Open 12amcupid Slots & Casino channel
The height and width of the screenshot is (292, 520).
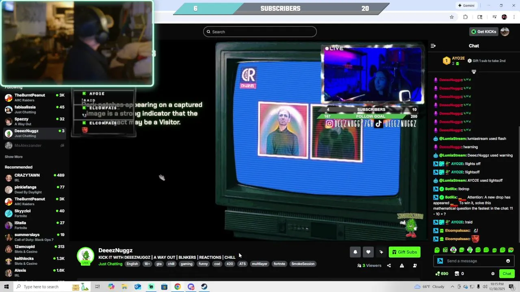pyautogui.click(x=35, y=249)
